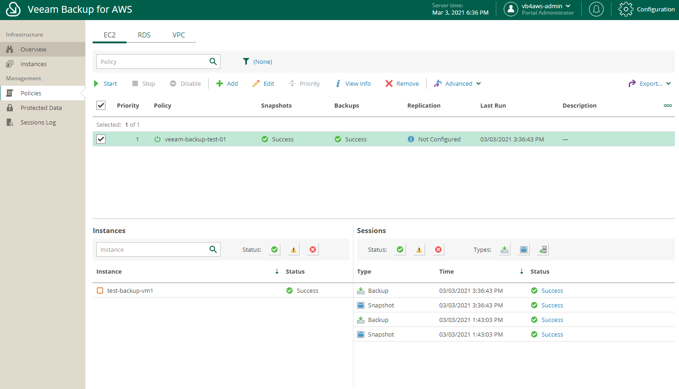Click policy name veeam-backup-test-01
The image size is (679, 389).
click(x=195, y=139)
